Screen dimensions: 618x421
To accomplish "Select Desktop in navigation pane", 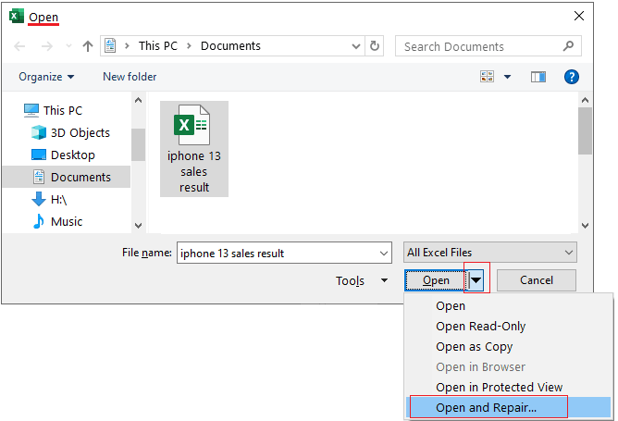I will 72,155.
